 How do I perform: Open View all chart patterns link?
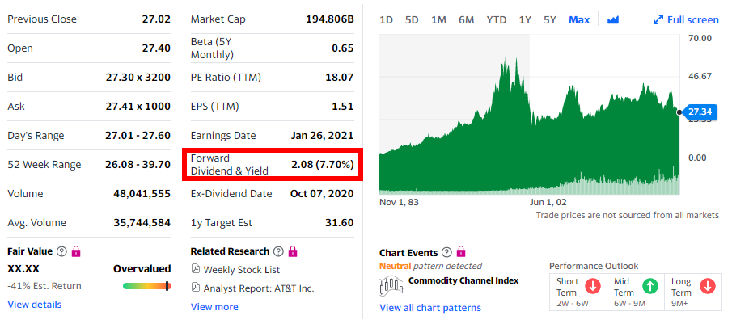[x=430, y=308]
